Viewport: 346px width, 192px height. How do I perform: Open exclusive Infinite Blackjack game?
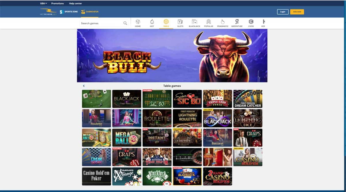(x=217, y=118)
